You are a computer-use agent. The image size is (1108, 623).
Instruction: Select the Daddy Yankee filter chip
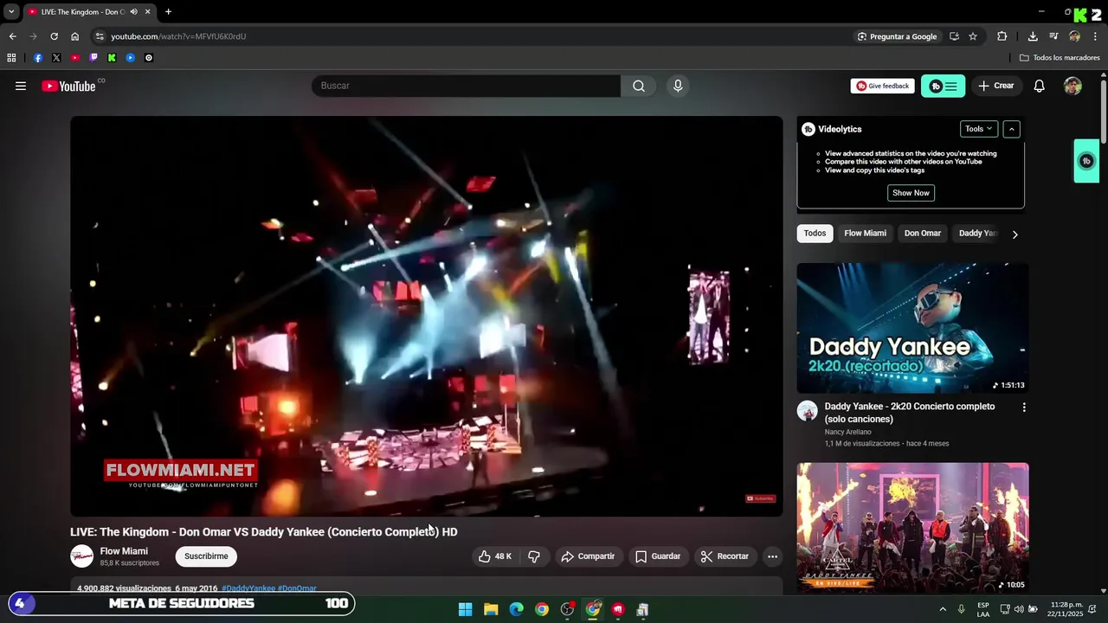tap(977, 234)
